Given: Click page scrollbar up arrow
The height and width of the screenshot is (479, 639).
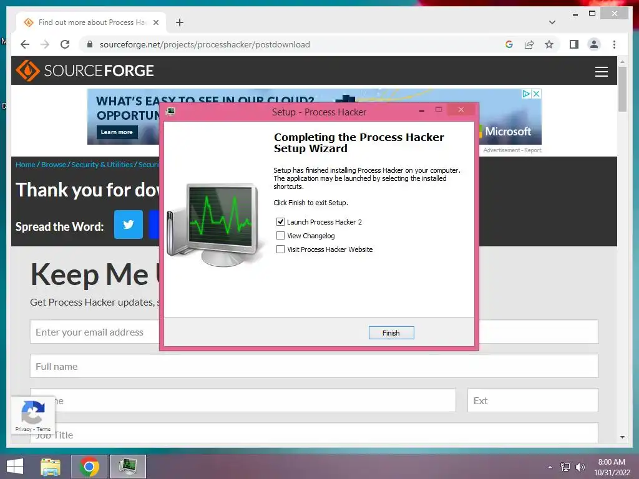Looking at the screenshot, I should (622, 62).
